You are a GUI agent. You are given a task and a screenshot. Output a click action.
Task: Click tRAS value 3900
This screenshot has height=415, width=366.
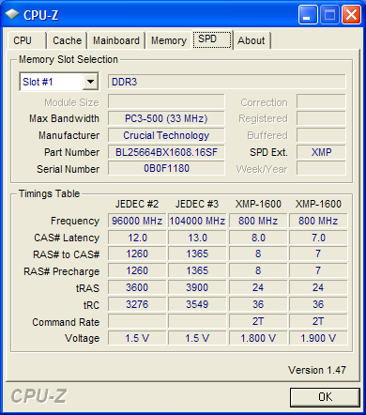pyautogui.click(x=197, y=287)
